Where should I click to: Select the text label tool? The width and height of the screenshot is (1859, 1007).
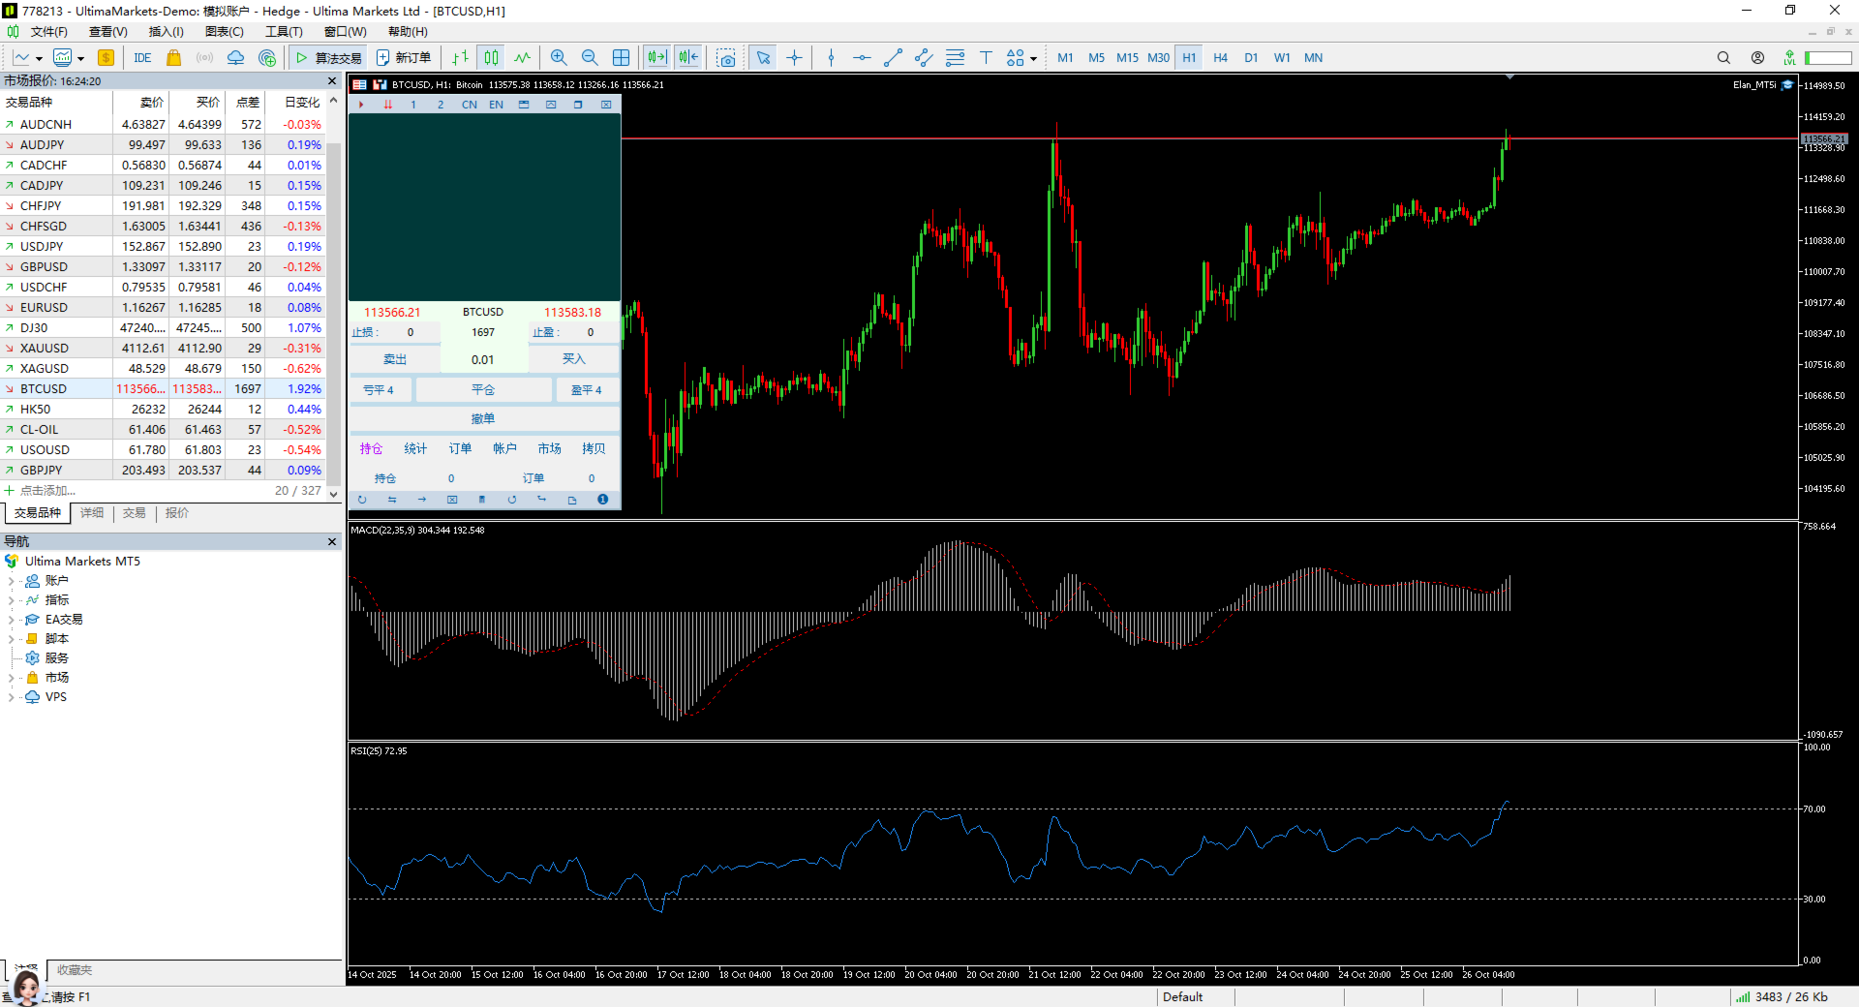(986, 58)
